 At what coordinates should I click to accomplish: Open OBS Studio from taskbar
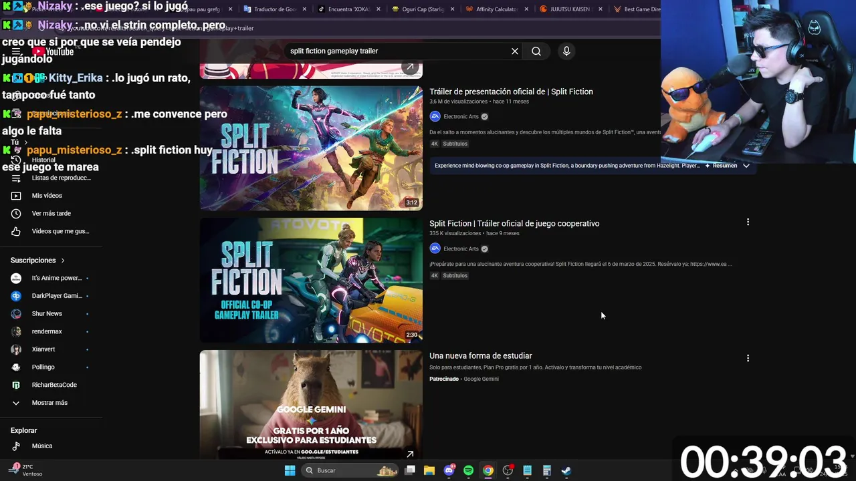click(508, 470)
